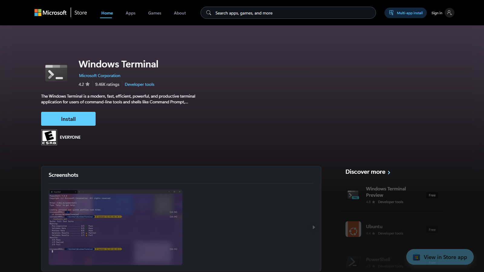Open the Developer tools category link
The height and width of the screenshot is (272, 484).
[x=139, y=84]
